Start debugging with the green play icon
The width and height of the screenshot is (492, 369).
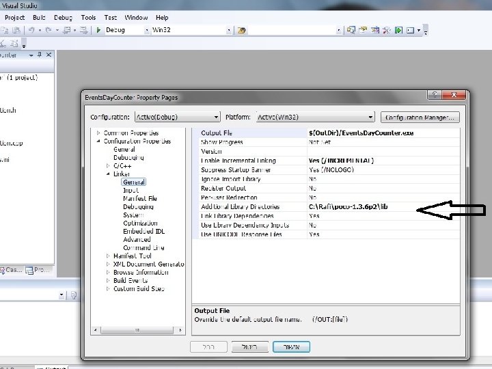[98, 30]
